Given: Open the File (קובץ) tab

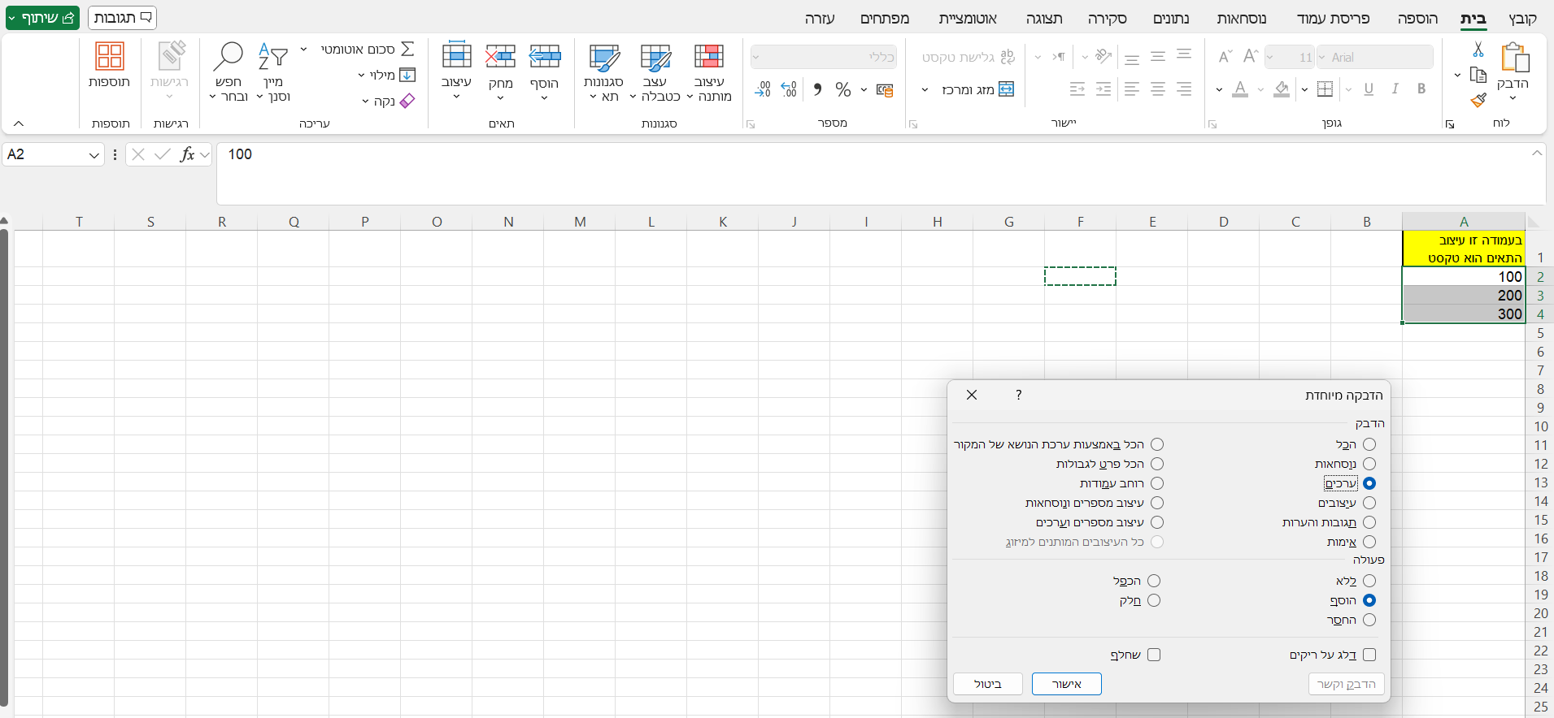Looking at the screenshot, I should point(1522,19).
